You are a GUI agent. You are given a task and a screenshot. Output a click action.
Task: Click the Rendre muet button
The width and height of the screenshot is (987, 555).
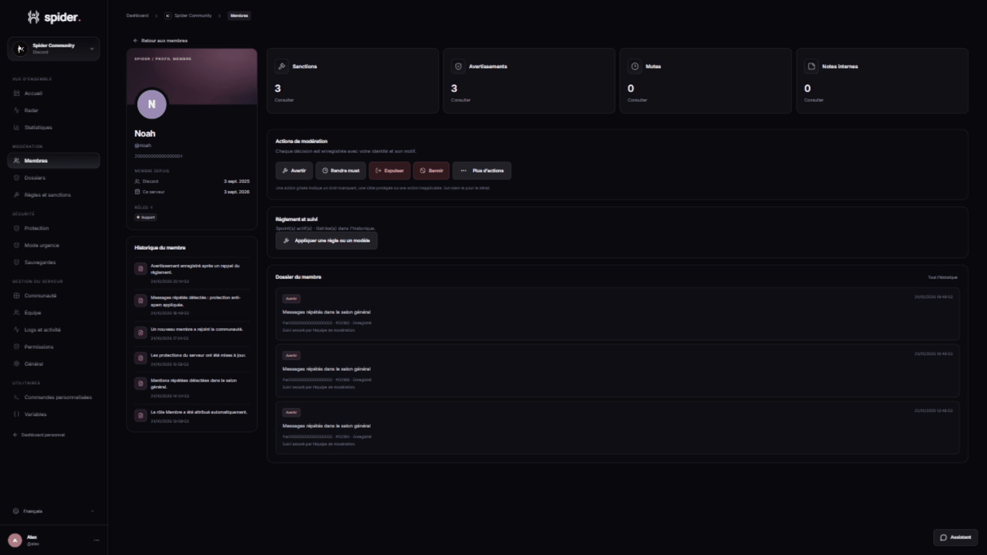click(x=340, y=171)
